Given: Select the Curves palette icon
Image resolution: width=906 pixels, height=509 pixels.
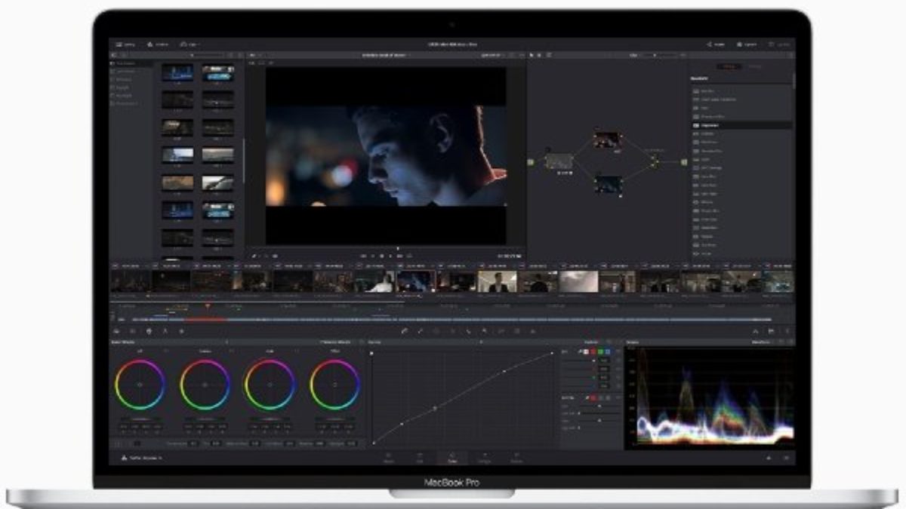Looking at the screenshot, I should click(404, 331).
